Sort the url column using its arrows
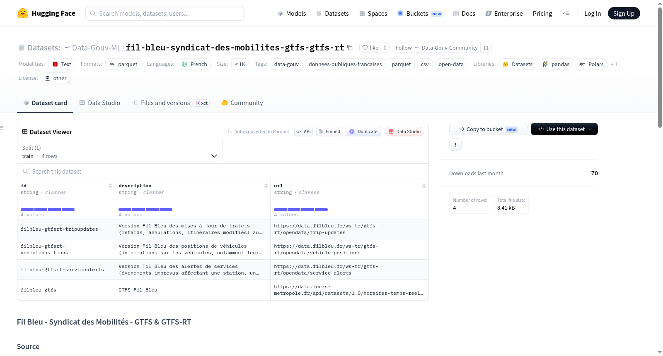663x356 pixels. [424, 186]
